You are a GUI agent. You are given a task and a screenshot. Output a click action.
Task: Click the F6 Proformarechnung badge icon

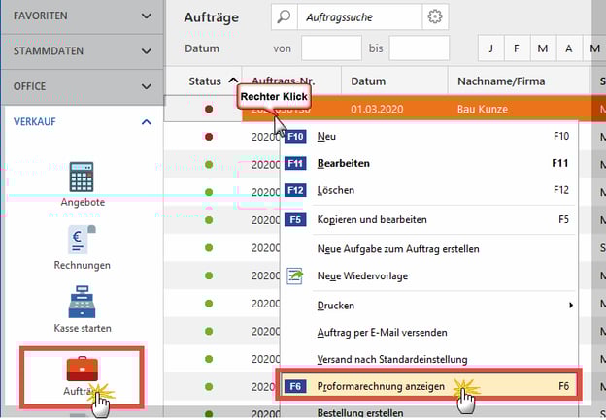tap(296, 386)
